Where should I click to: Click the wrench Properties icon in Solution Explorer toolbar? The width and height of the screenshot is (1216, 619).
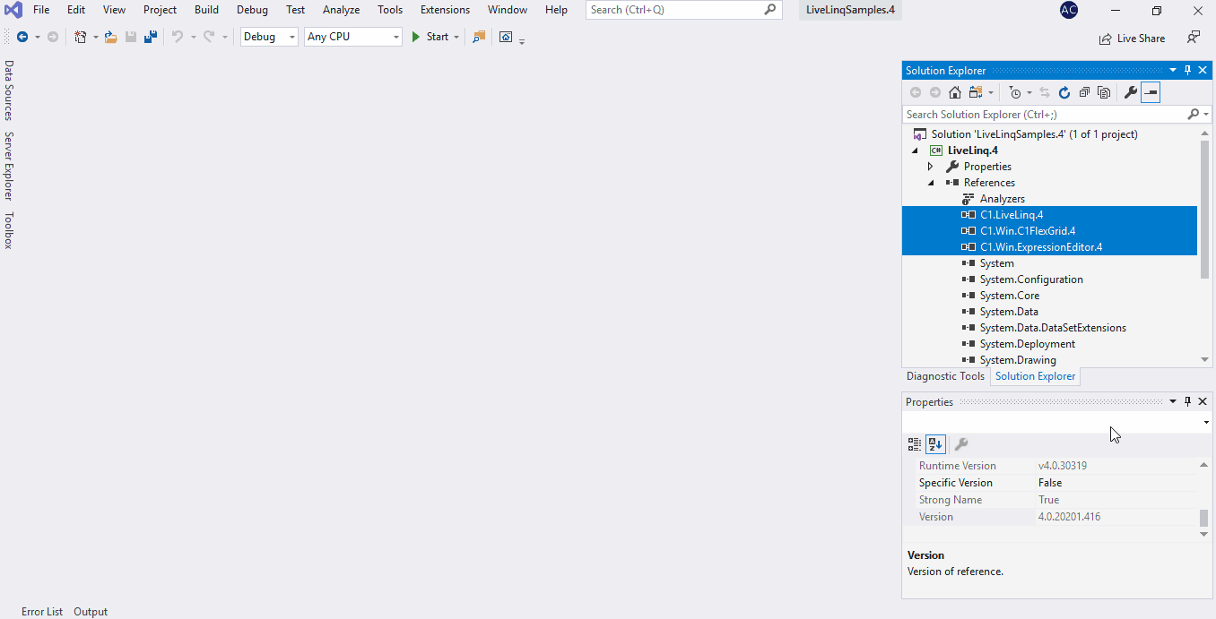[x=1131, y=92]
